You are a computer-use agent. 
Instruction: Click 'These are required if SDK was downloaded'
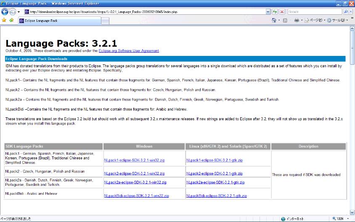pos(306,175)
